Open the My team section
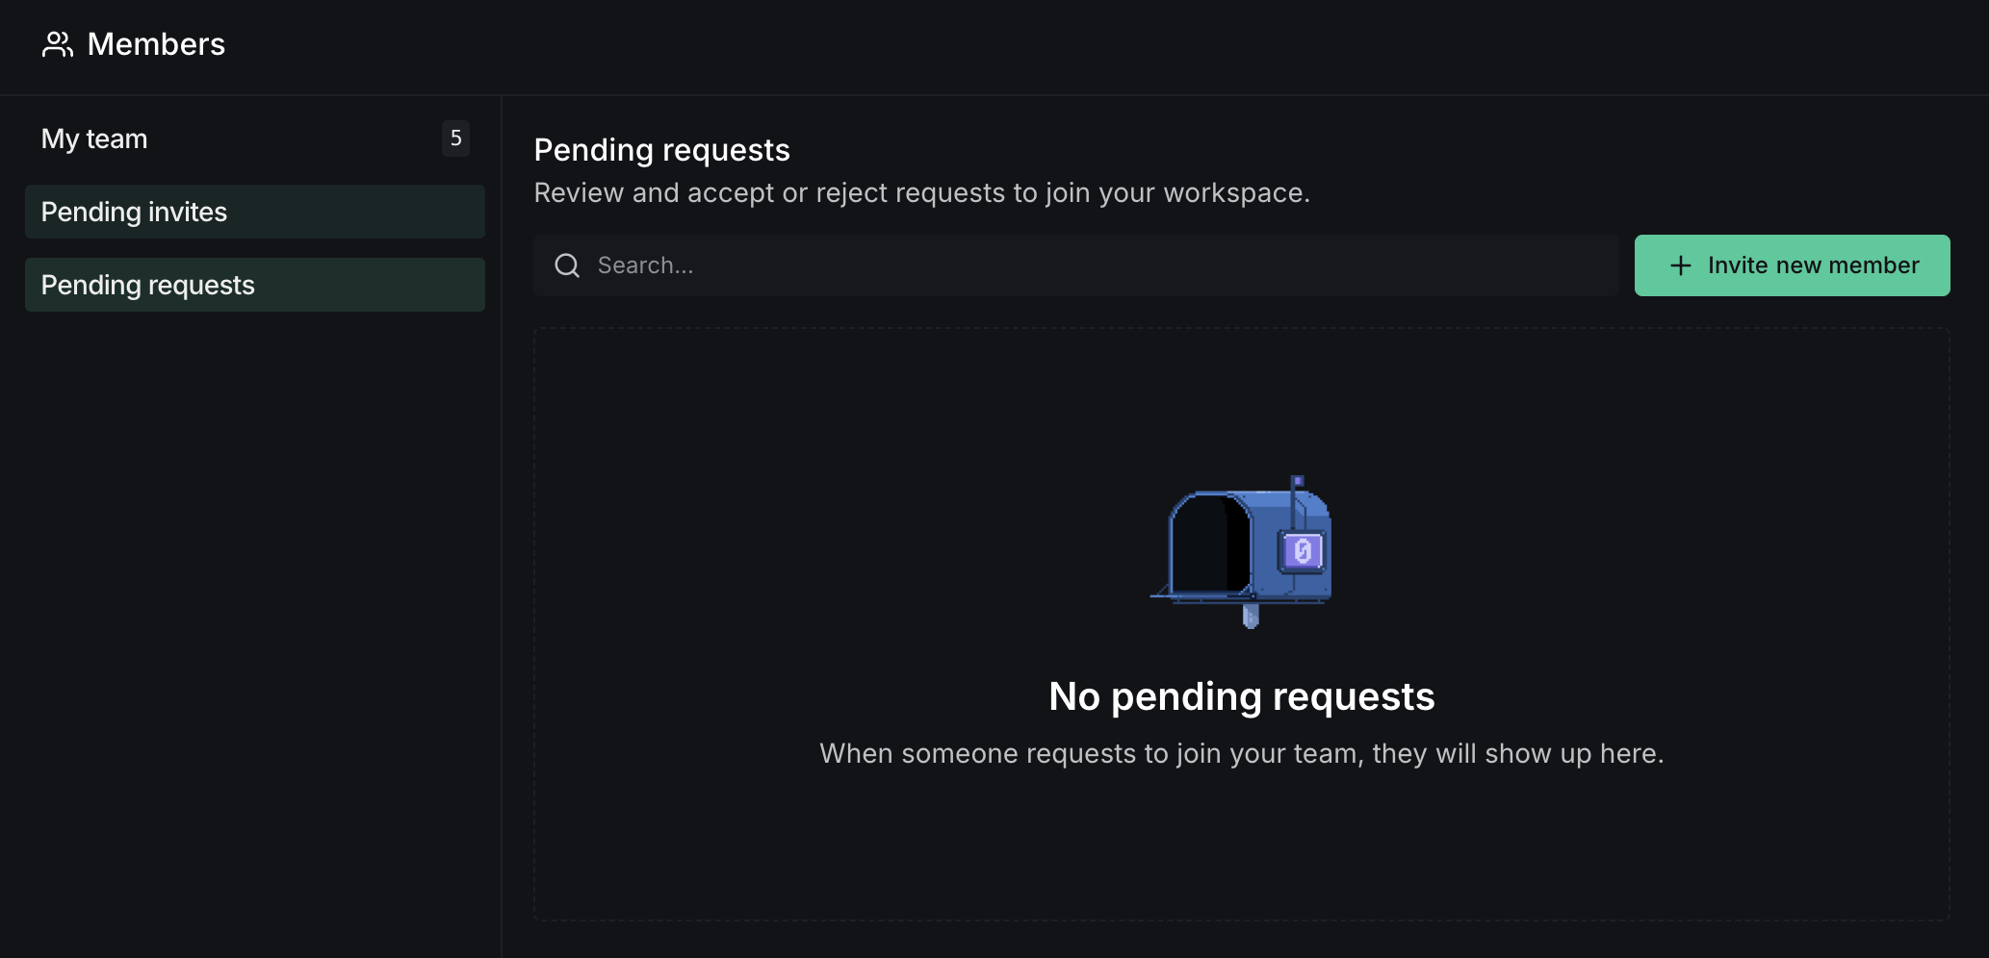The width and height of the screenshot is (1989, 958). (94, 139)
